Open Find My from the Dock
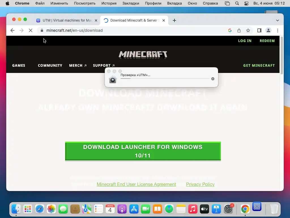The image size is (290, 218). (x=169, y=209)
